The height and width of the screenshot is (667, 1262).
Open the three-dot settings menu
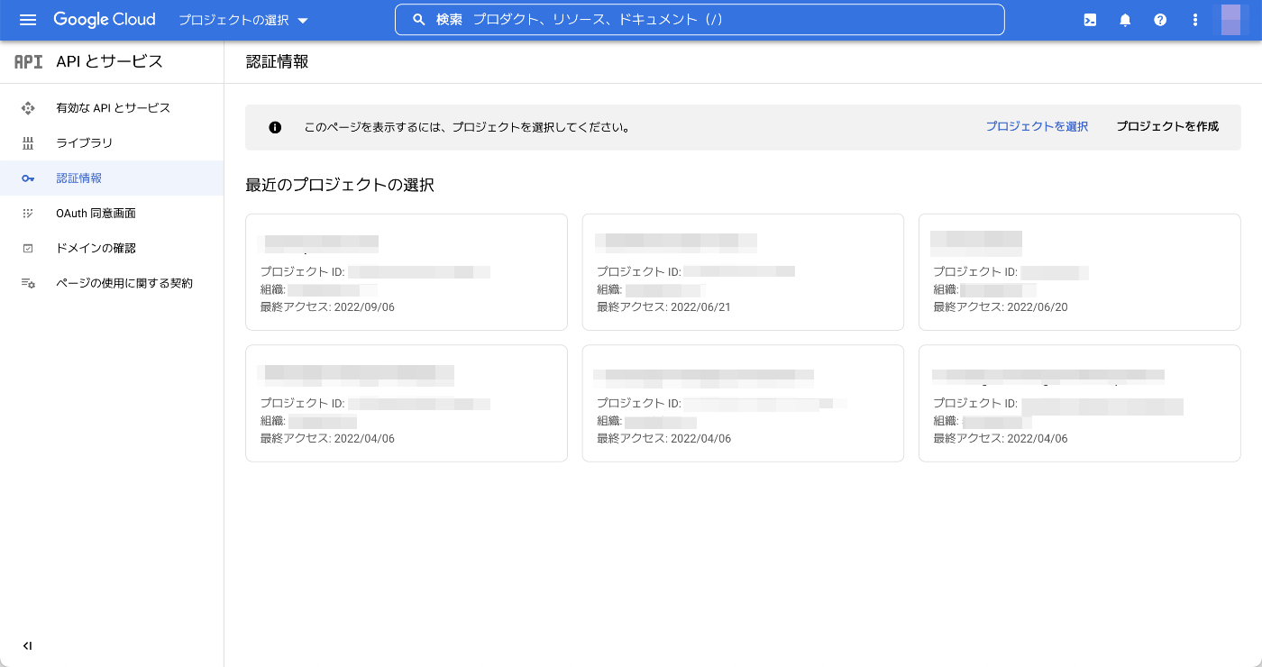click(x=1195, y=20)
